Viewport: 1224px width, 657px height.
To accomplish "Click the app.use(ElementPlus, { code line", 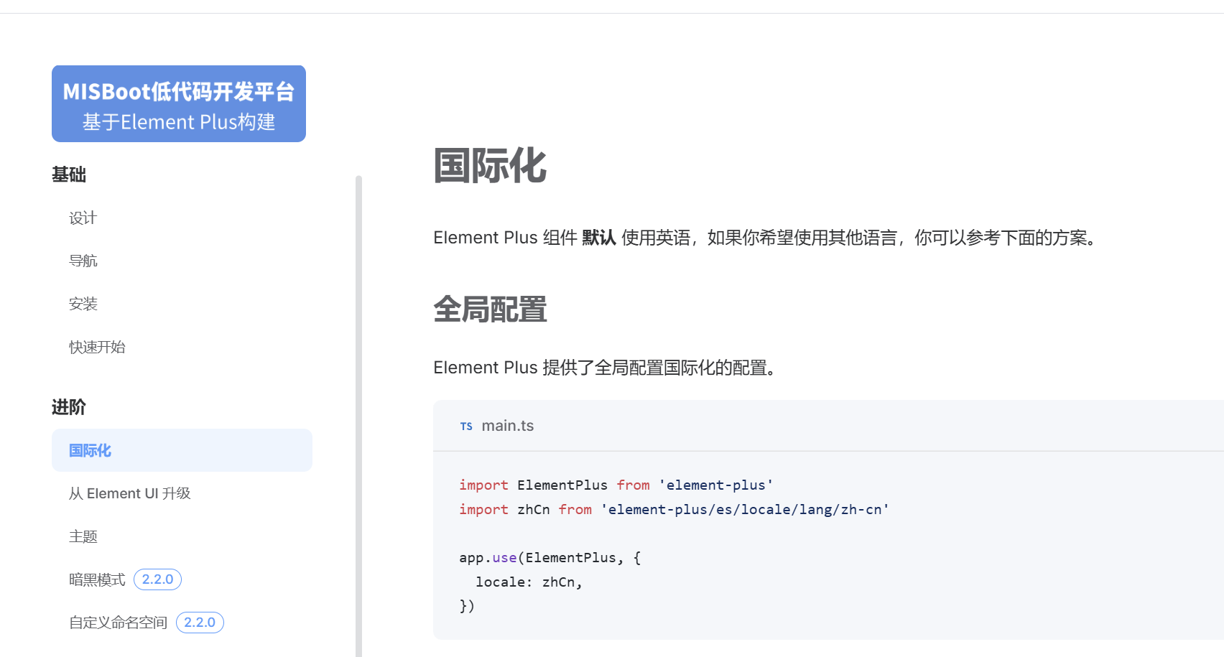I will point(550,558).
